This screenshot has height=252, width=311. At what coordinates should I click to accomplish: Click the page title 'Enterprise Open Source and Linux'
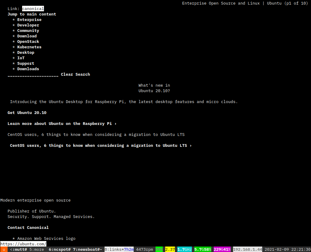tap(221, 3)
